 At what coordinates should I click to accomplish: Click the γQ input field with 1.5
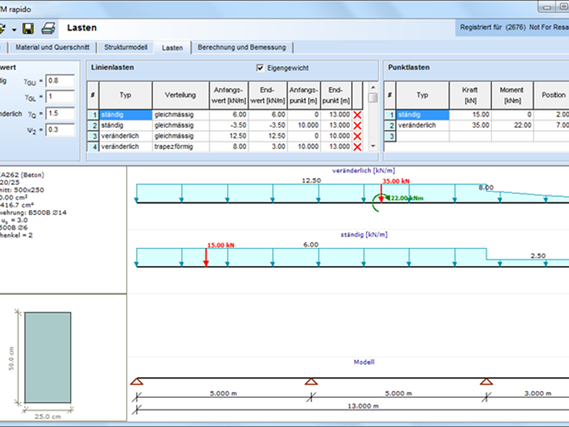click(x=60, y=113)
